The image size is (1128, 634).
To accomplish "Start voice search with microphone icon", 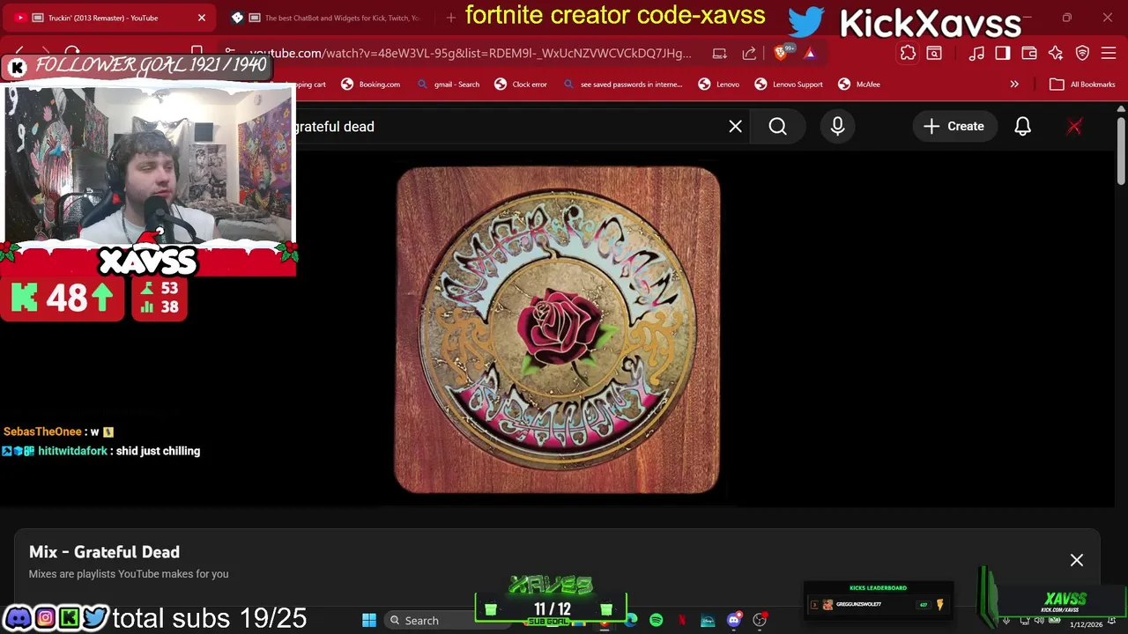I will pos(837,127).
